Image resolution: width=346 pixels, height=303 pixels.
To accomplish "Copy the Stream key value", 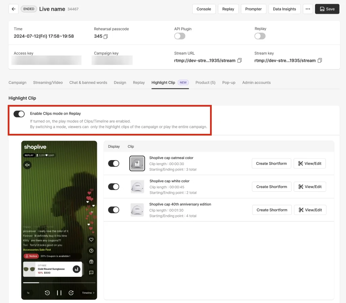I will coord(320,61).
